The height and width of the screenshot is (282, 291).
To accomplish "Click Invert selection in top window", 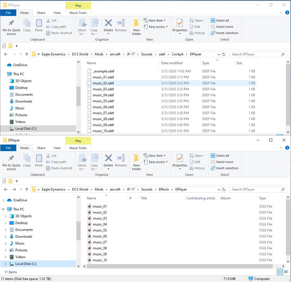I will (x=225, y=33).
